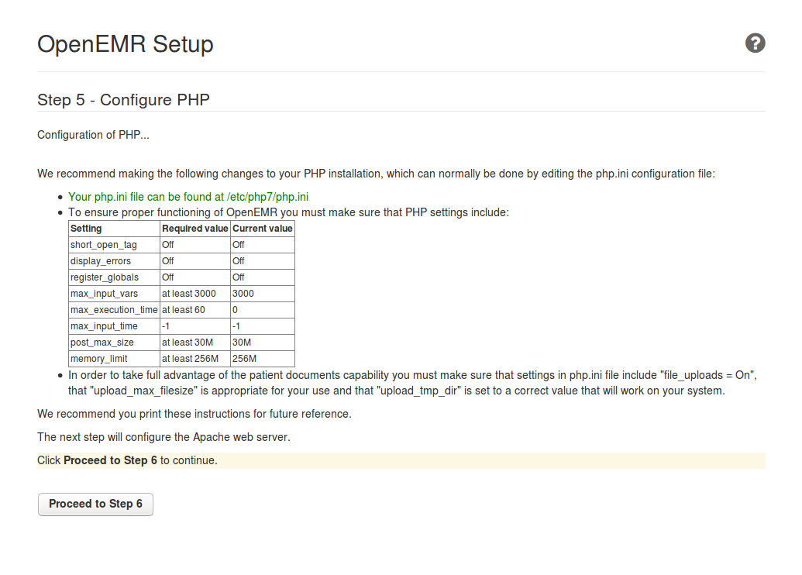Click the max_input_vars setting cell
The width and height of the screenshot is (802, 575).
point(105,294)
